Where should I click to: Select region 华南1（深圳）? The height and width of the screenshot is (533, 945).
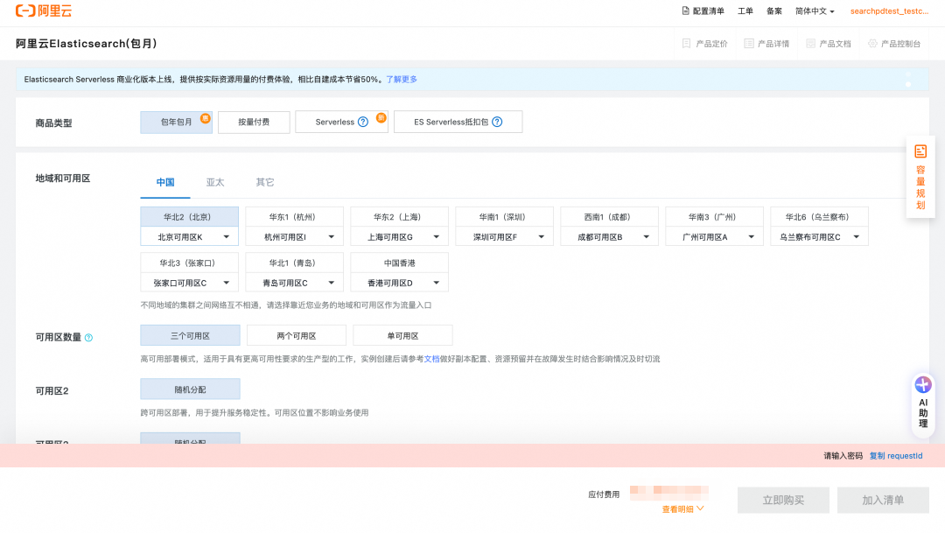point(505,217)
